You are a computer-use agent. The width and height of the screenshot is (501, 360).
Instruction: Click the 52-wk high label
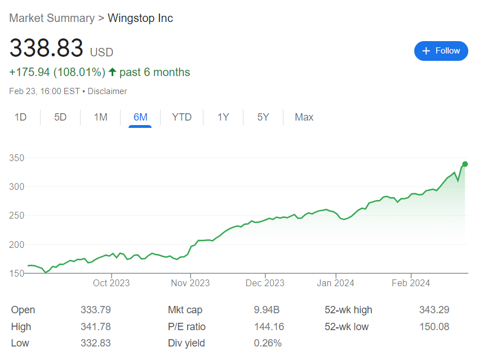point(348,310)
